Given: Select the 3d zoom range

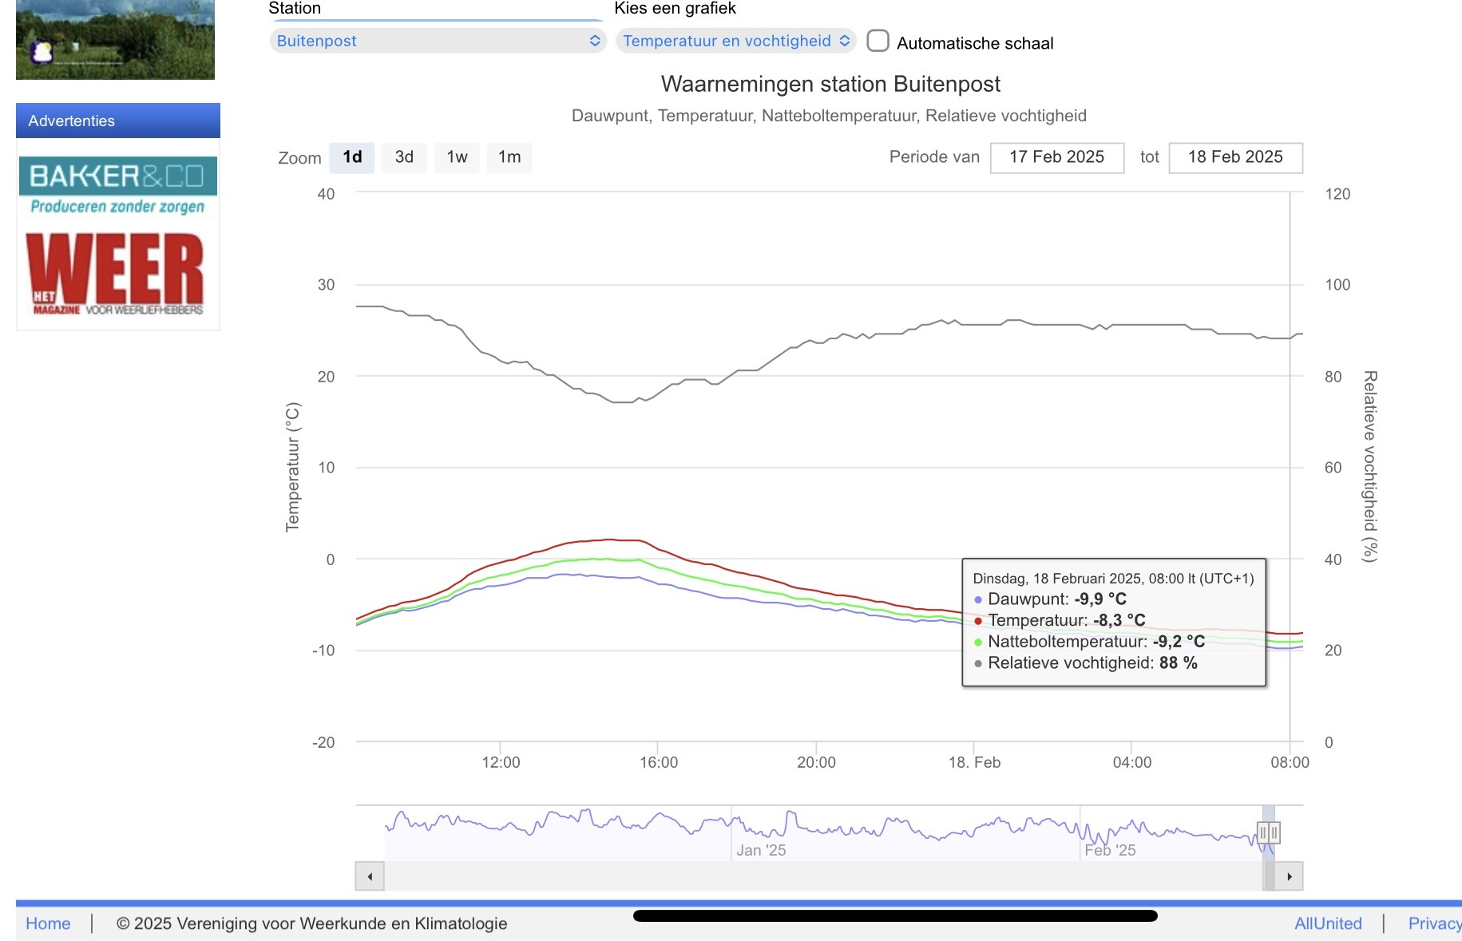Looking at the screenshot, I should click(x=404, y=157).
